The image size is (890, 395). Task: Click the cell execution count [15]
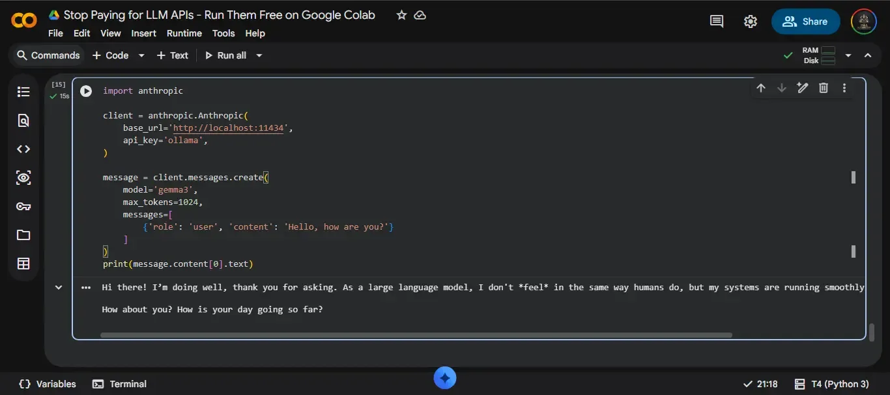(x=59, y=85)
